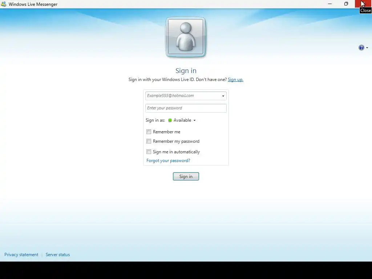The width and height of the screenshot is (372, 279).
Task: Expand the small arrow beside Help icon
Action: [367, 48]
